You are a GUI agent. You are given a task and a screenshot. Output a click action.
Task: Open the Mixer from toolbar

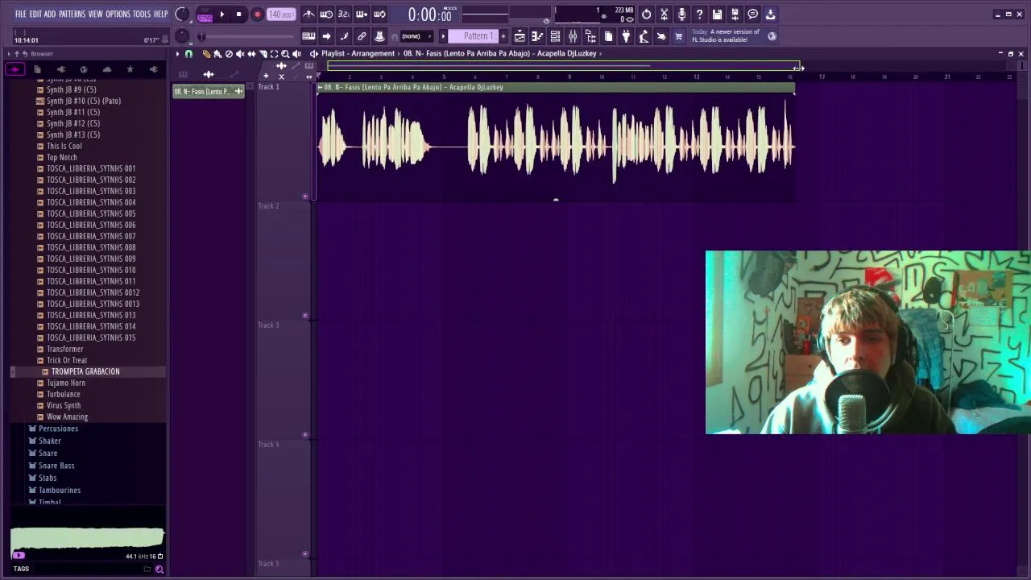point(573,36)
